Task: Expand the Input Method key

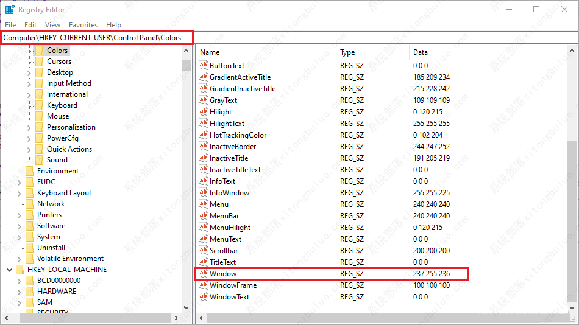Action: [29, 84]
